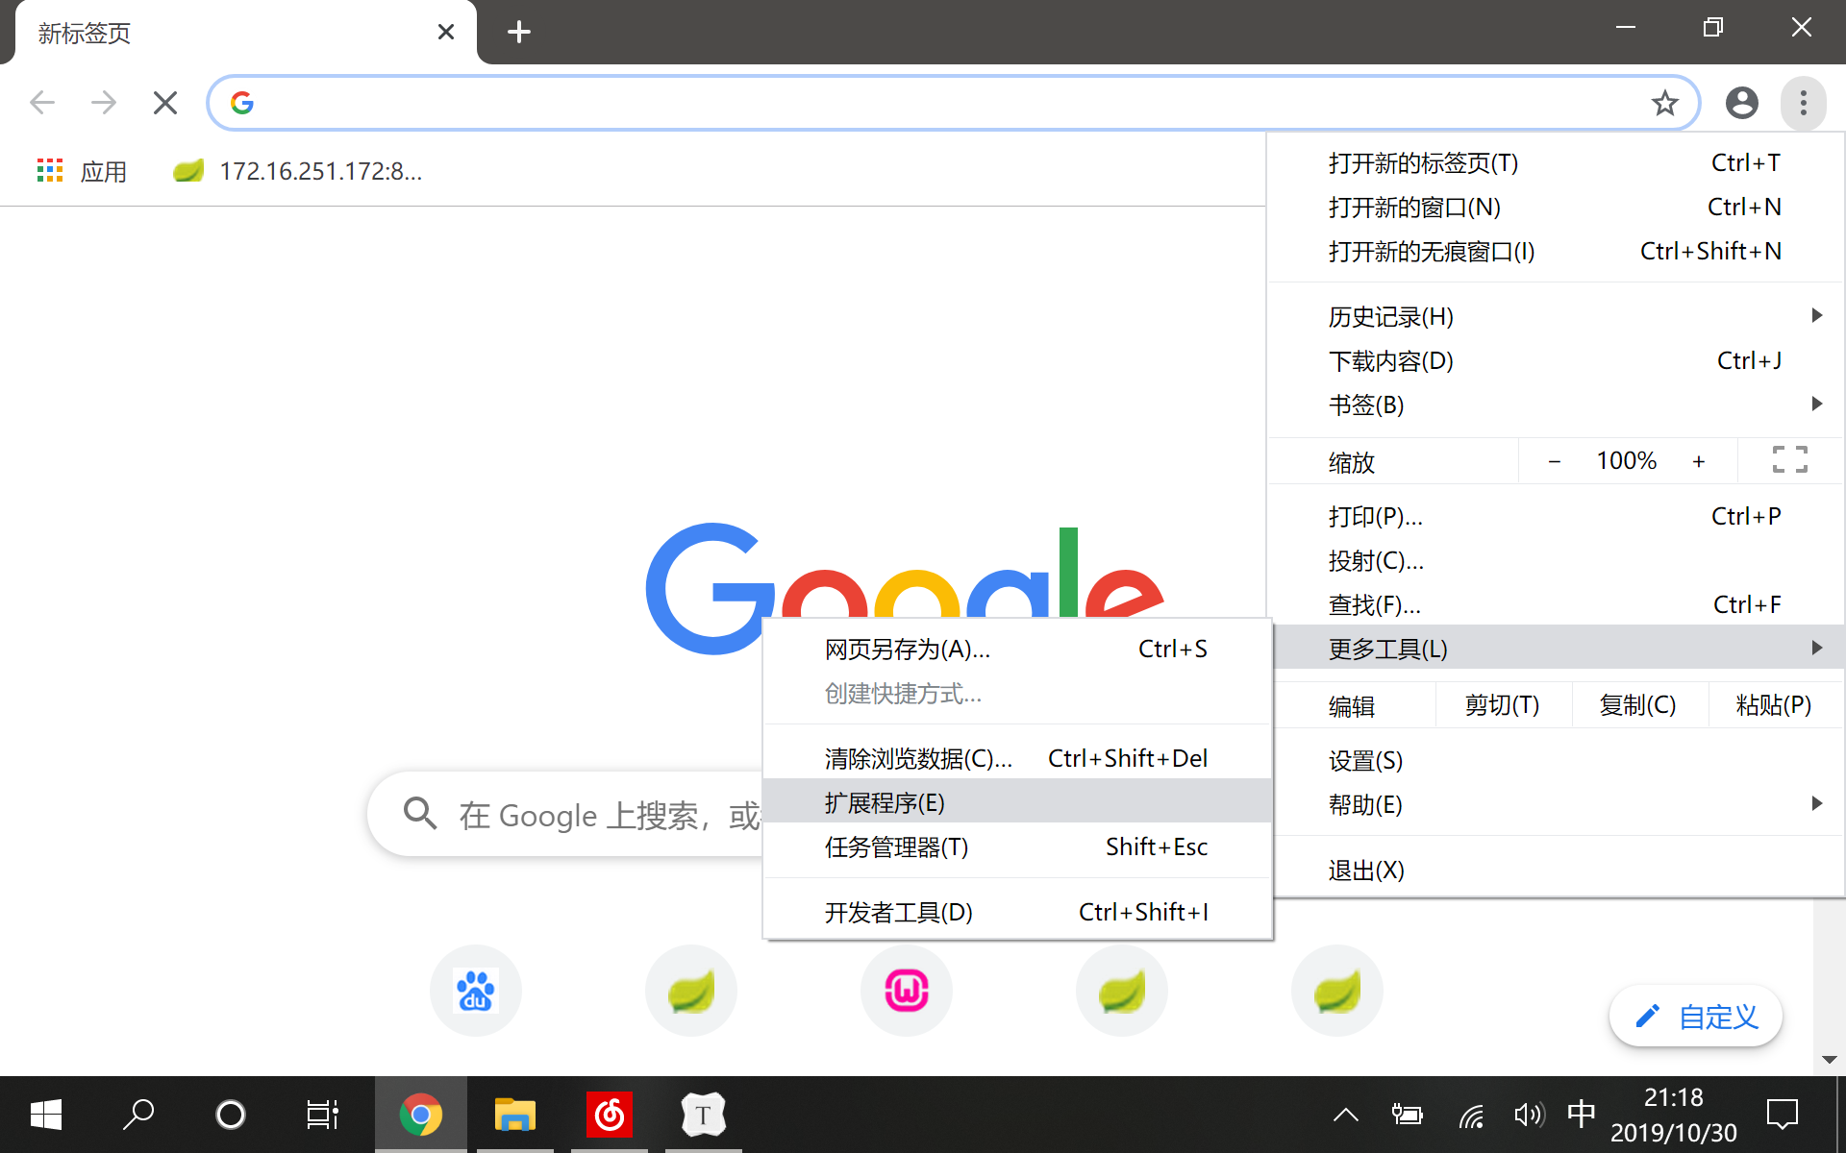Click 粘贴(P) in the edit row
Viewport: 1846px width, 1153px height.
(x=1775, y=705)
